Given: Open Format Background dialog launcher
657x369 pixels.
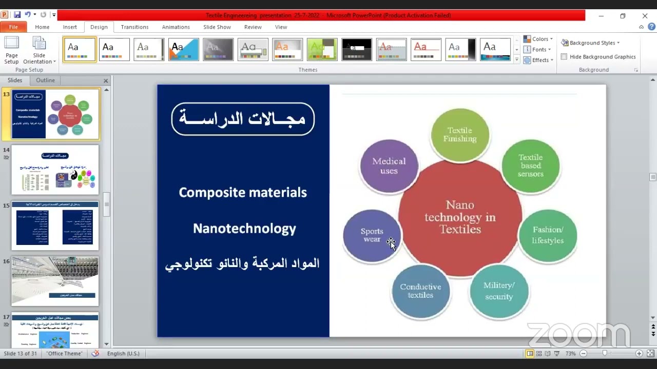Looking at the screenshot, I should 636,70.
